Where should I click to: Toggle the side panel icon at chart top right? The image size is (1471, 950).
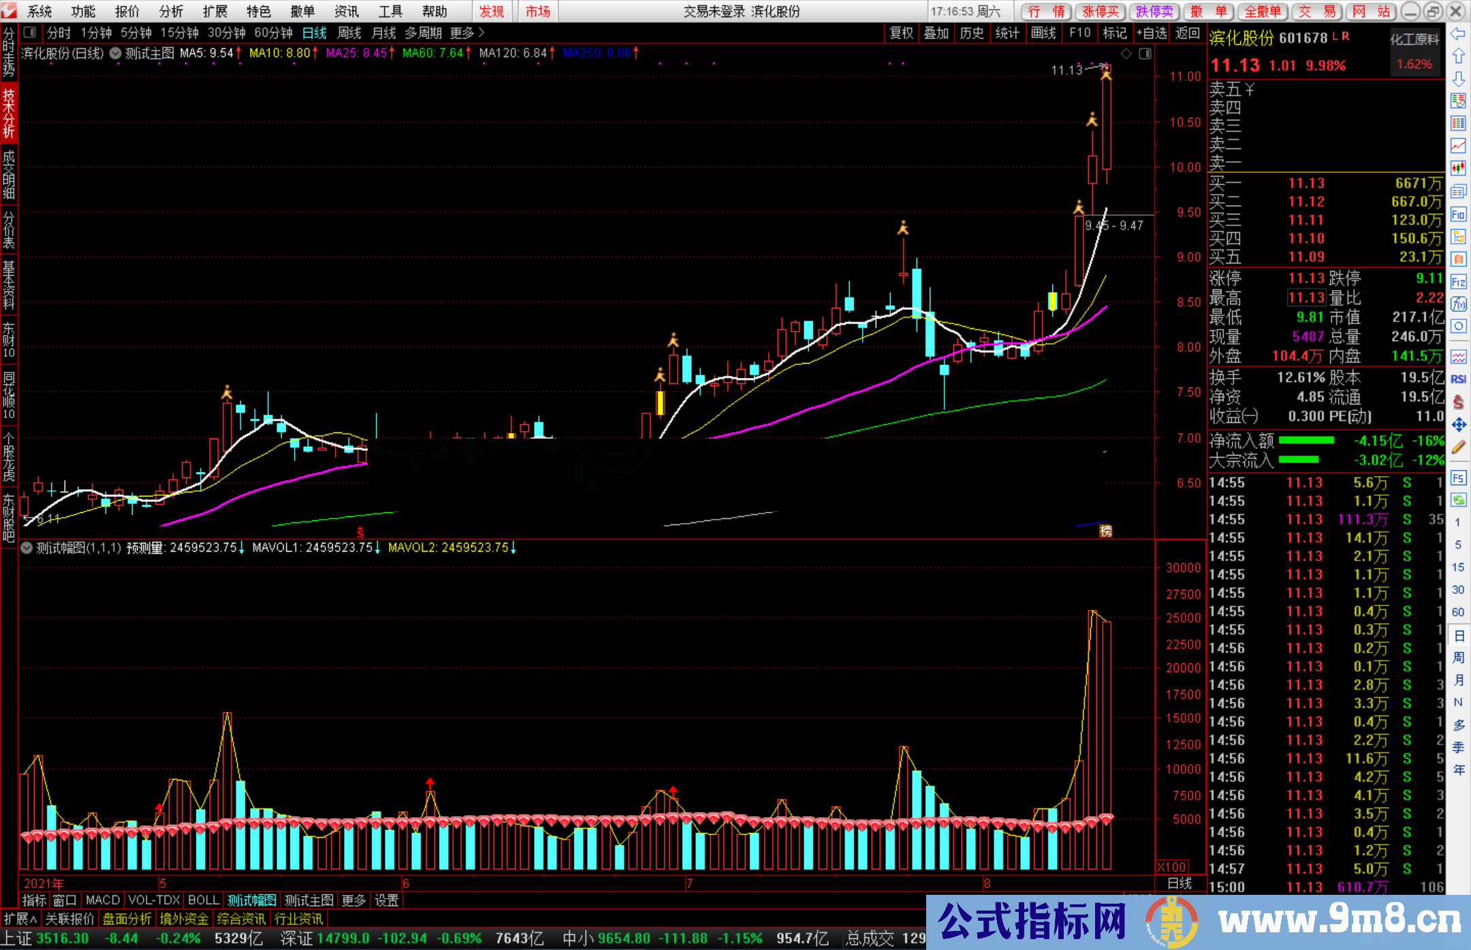click(1145, 53)
